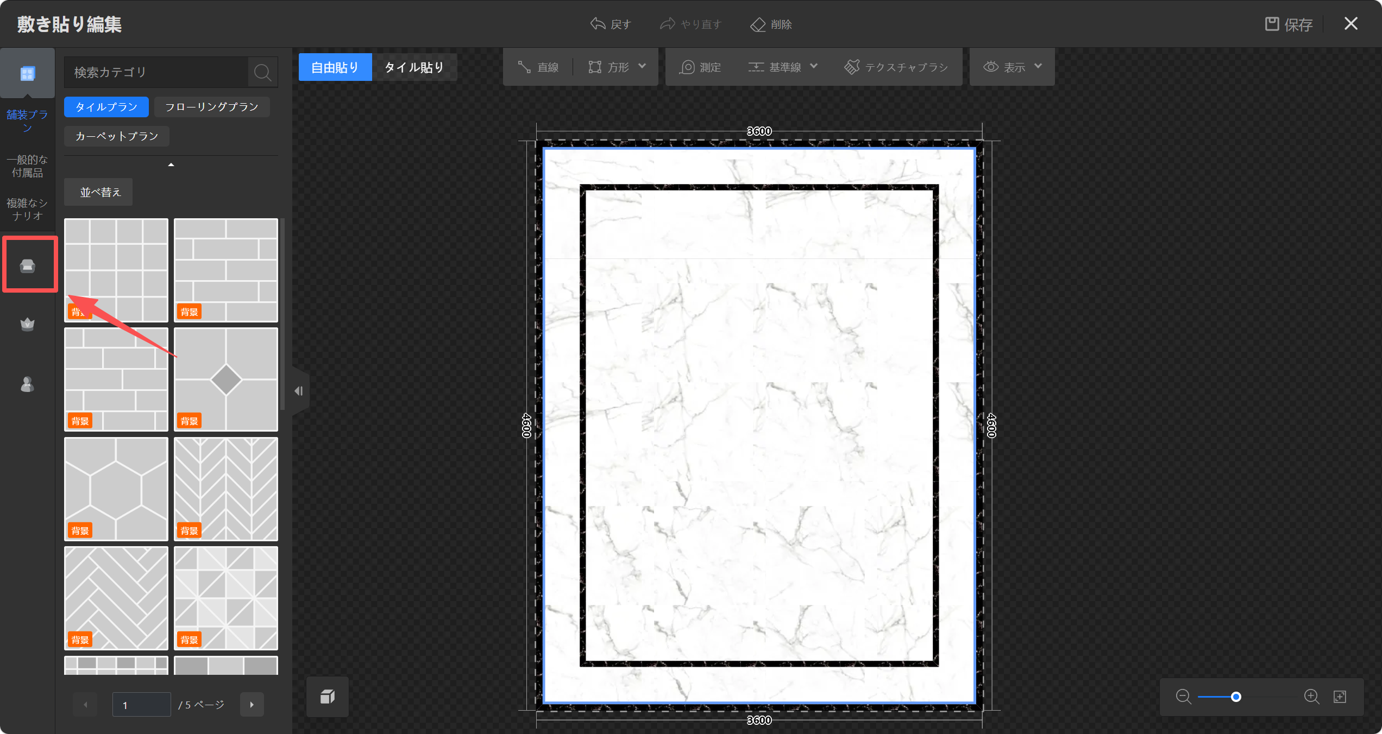Select the テクスチャブラシ texture brush tool

pos(896,67)
